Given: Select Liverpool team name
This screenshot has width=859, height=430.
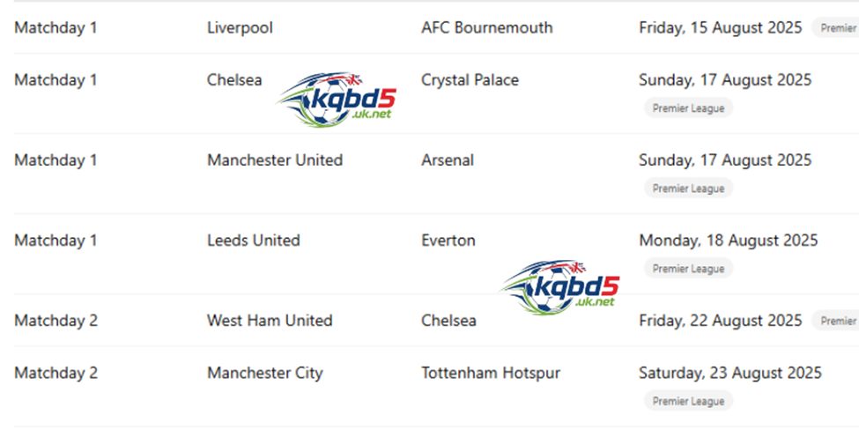Looking at the screenshot, I should [240, 27].
